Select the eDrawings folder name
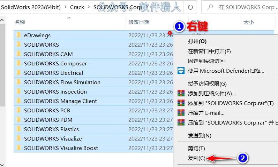 [x=37, y=35]
